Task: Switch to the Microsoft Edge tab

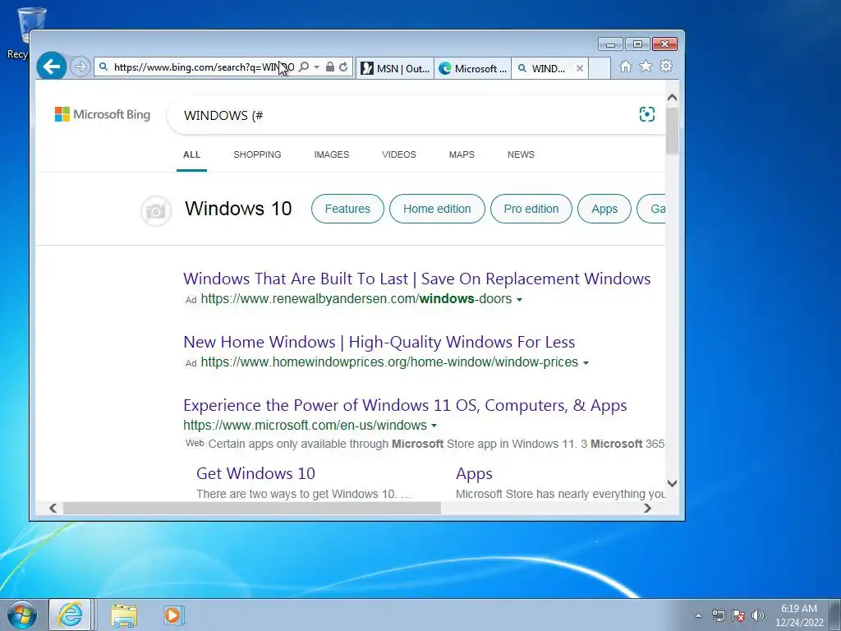Action: (x=472, y=68)
